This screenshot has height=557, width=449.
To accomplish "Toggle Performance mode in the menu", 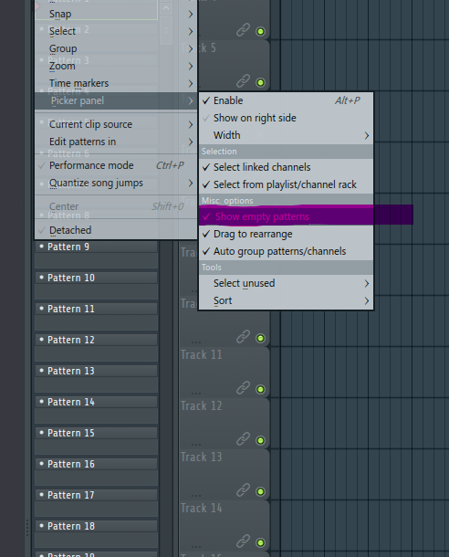I will click(116, 165).
